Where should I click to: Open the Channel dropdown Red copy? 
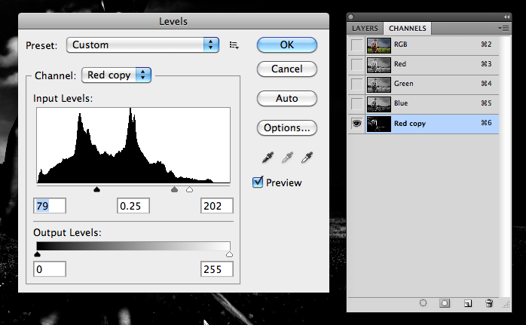pyautogui.click(x=116, y=75)
